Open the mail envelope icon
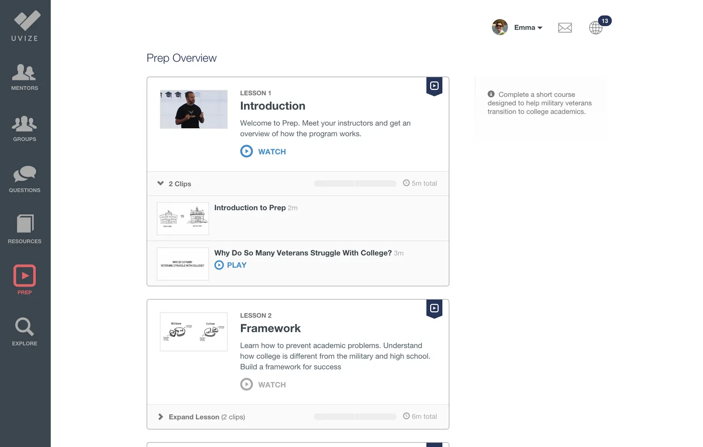 coord(565,28)
